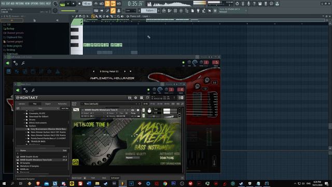Open the Line snap dropdown
The height and width of the screenshot is (187, 332).
pyautogui.click(x=131, y=10)
